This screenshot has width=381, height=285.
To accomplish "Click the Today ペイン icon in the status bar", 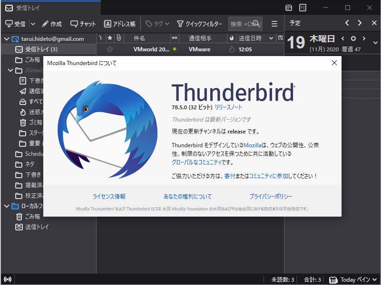I will coord(333,280).
